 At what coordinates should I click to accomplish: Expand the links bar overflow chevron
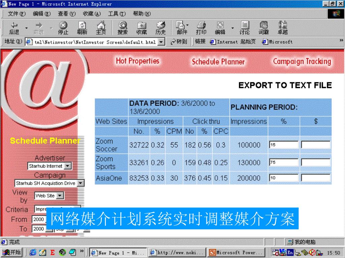pos(341,40)
